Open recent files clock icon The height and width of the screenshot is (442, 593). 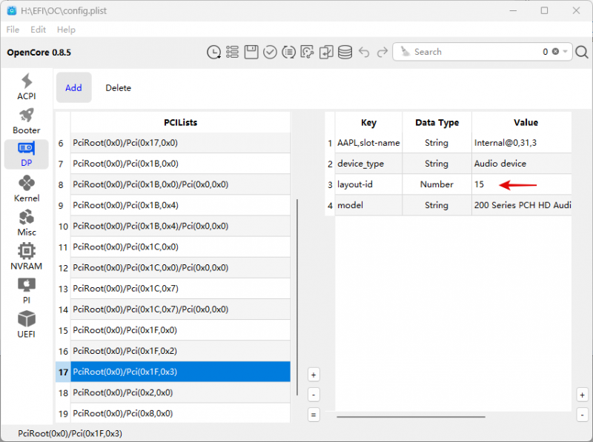coord(213,52)
